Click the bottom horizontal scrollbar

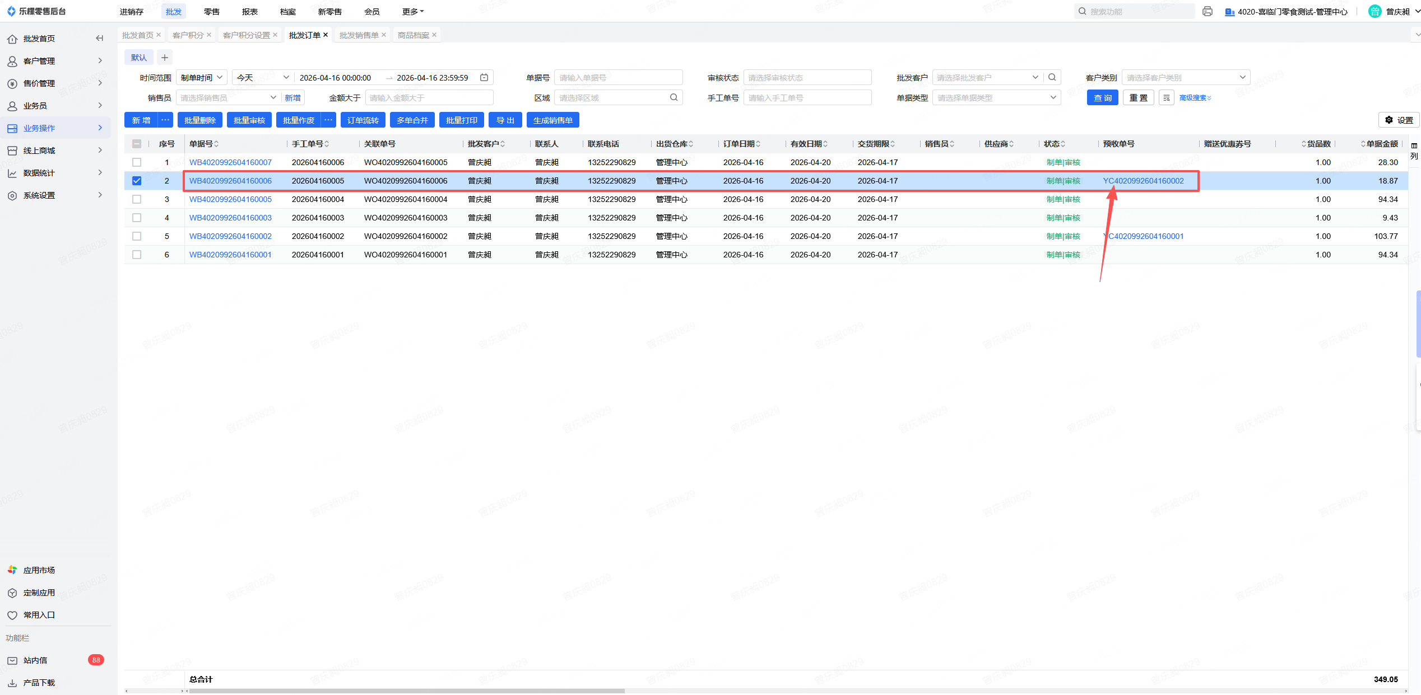406,691
